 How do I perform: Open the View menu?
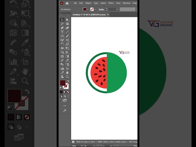pyautogui.click(x=118, y=3)
